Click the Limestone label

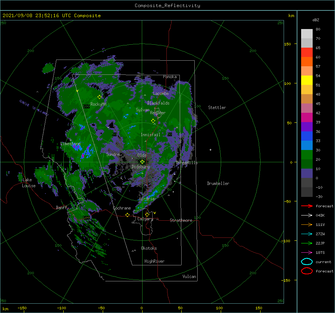70,144
